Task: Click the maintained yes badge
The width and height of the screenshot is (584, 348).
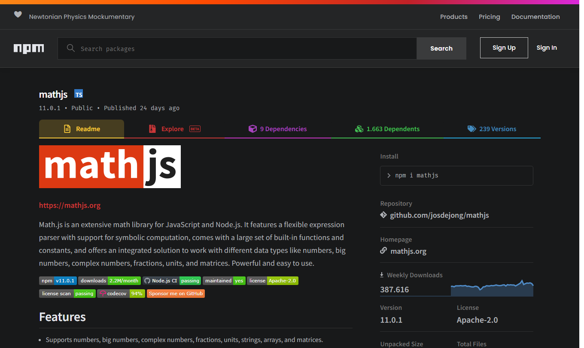Action: click(x=224, y=281)
